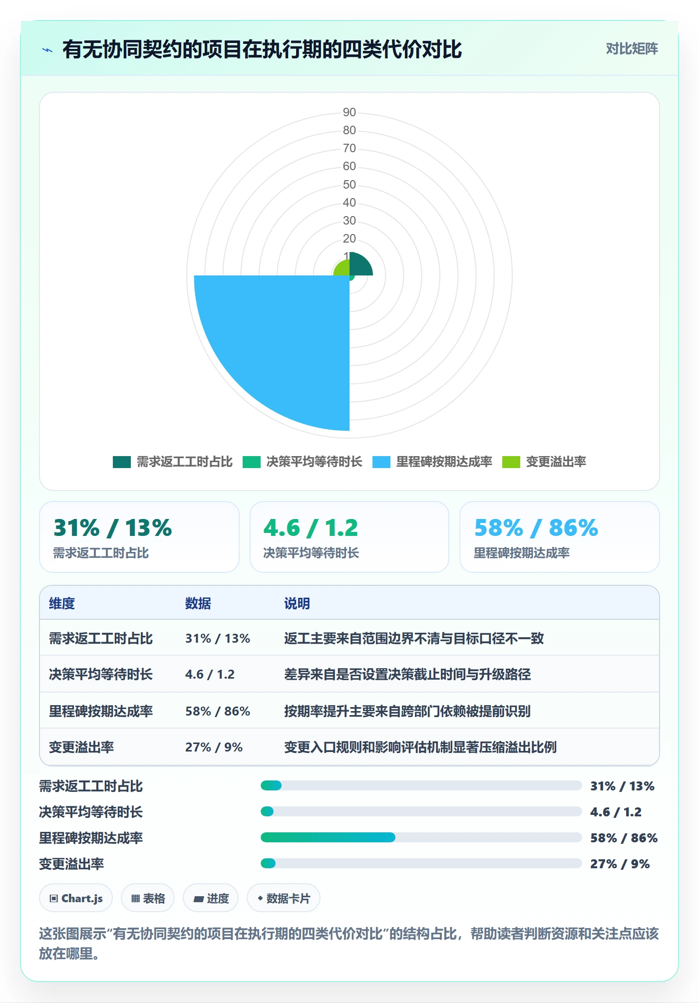Click the 27% / 9% table cell

click(214, 747)
